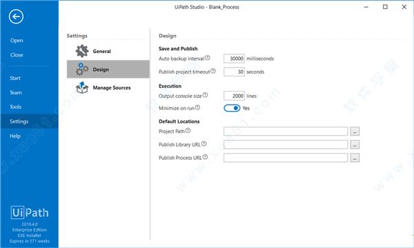
Task: Maximize the UiPath Studio window
Action: (385, 7)
